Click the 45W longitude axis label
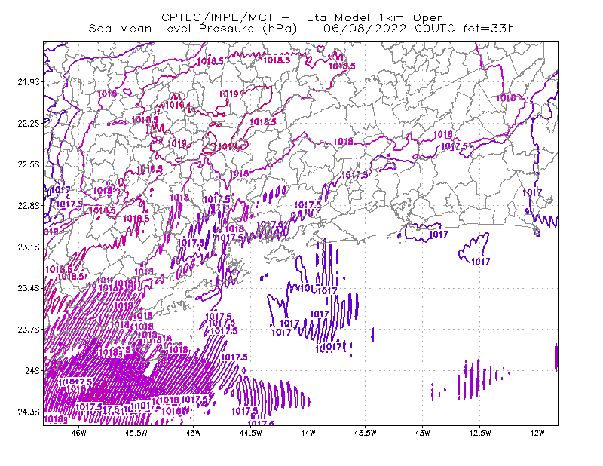 click(193, 433)
